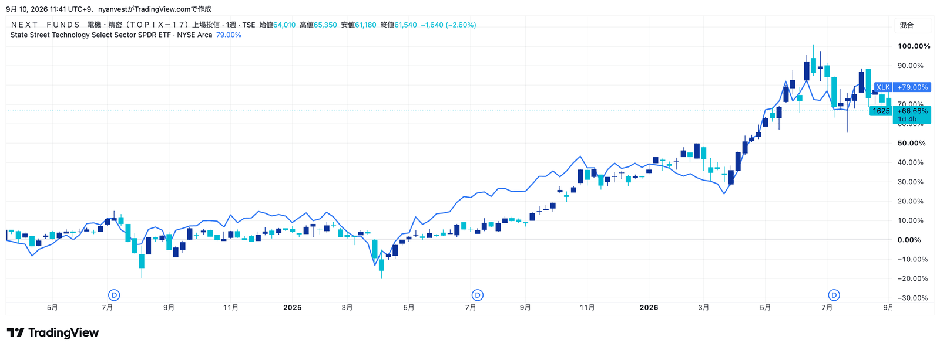Click the 50.00% price scale label
940x350 pixels.
point(911,143)
